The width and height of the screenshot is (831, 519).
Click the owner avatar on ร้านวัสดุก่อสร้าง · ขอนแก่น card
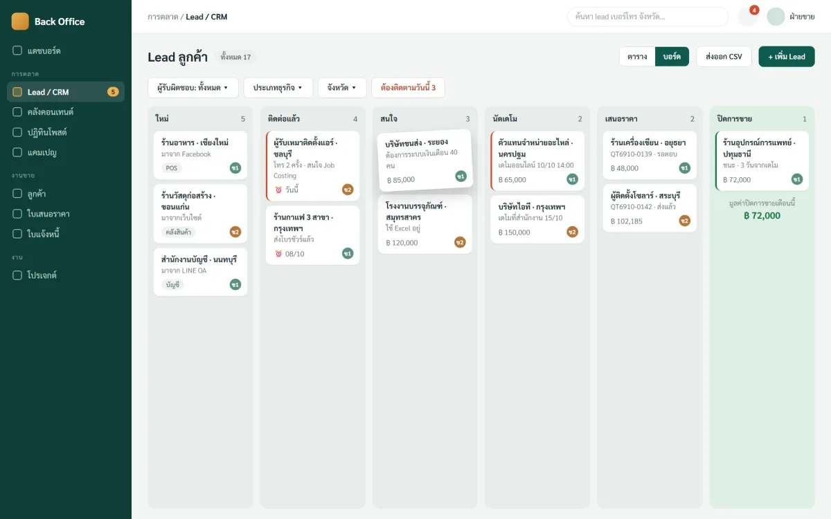point(235,232)
